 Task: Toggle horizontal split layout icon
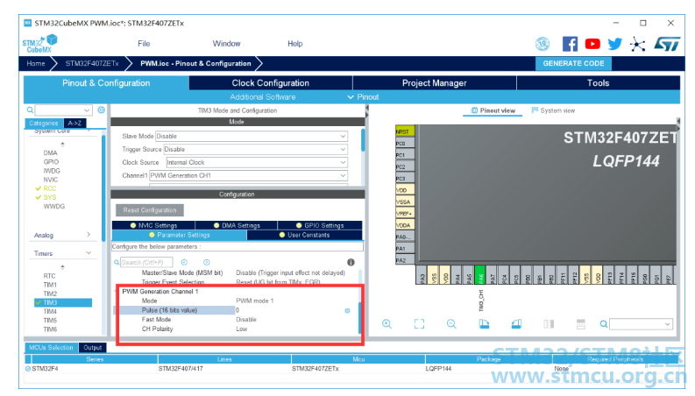[x=581, y=324]
